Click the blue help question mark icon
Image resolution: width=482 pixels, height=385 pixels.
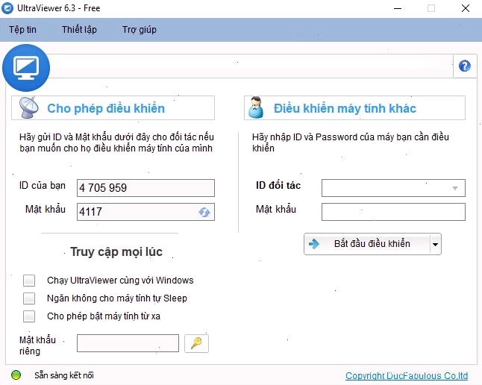pos(465,66)
